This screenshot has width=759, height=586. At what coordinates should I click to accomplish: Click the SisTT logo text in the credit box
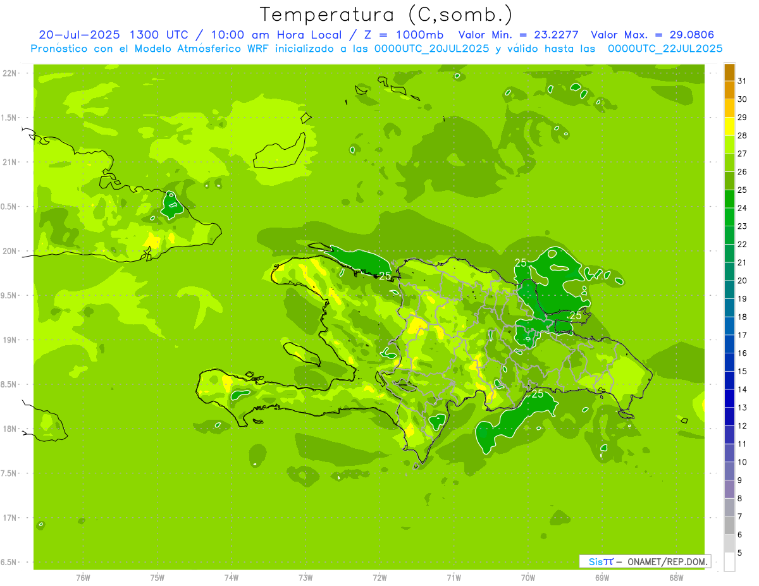click(x=601, y=561)
